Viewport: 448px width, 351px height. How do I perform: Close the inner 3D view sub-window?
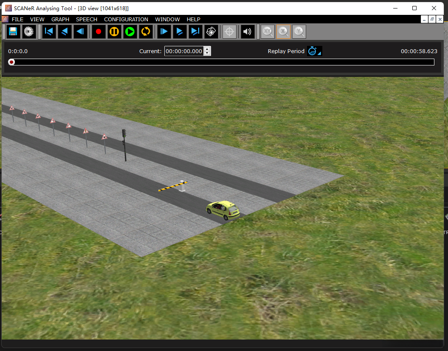[x=440, y=20]
